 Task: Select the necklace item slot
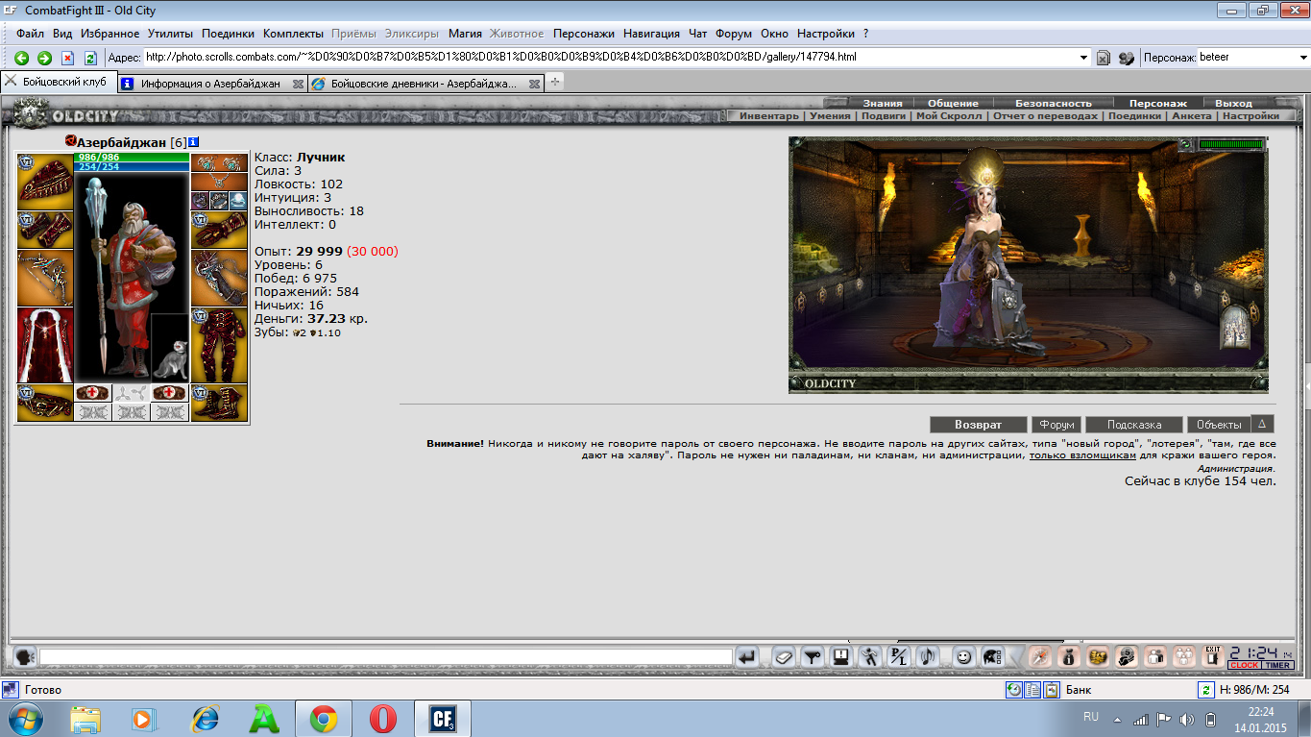click(219, 182)
